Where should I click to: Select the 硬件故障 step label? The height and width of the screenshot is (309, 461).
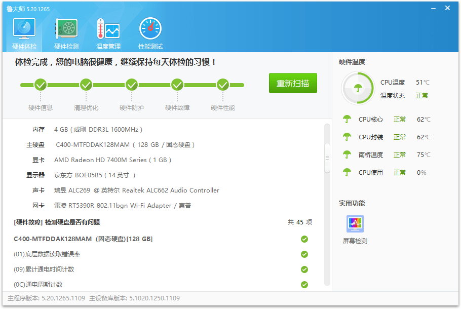[x=177, y=107]
